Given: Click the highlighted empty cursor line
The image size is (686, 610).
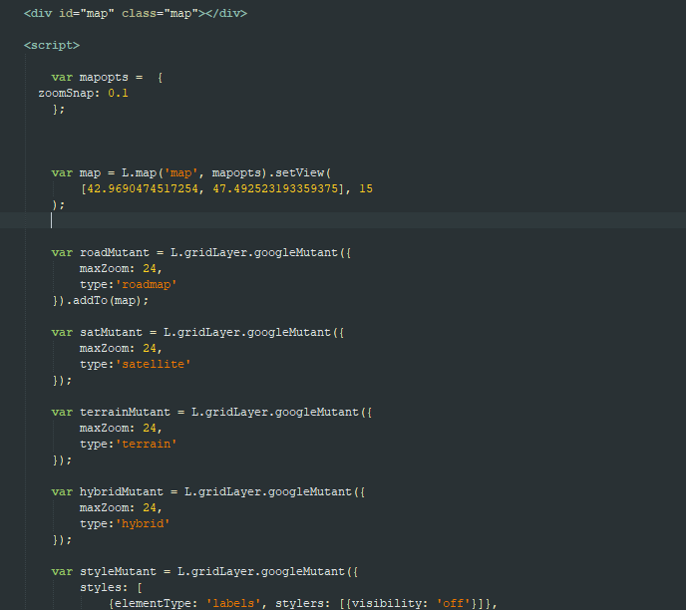Looking at the screenshot, I should tap(343, 220).
